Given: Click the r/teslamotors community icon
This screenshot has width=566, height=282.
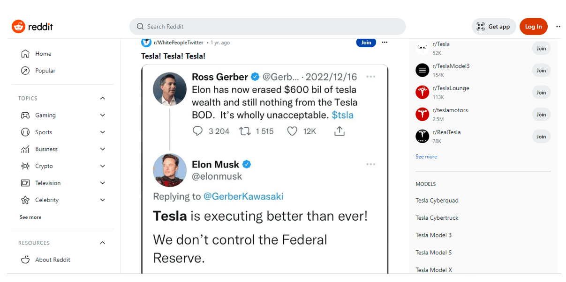Looking at the screenshot, I should coord(423,115).
